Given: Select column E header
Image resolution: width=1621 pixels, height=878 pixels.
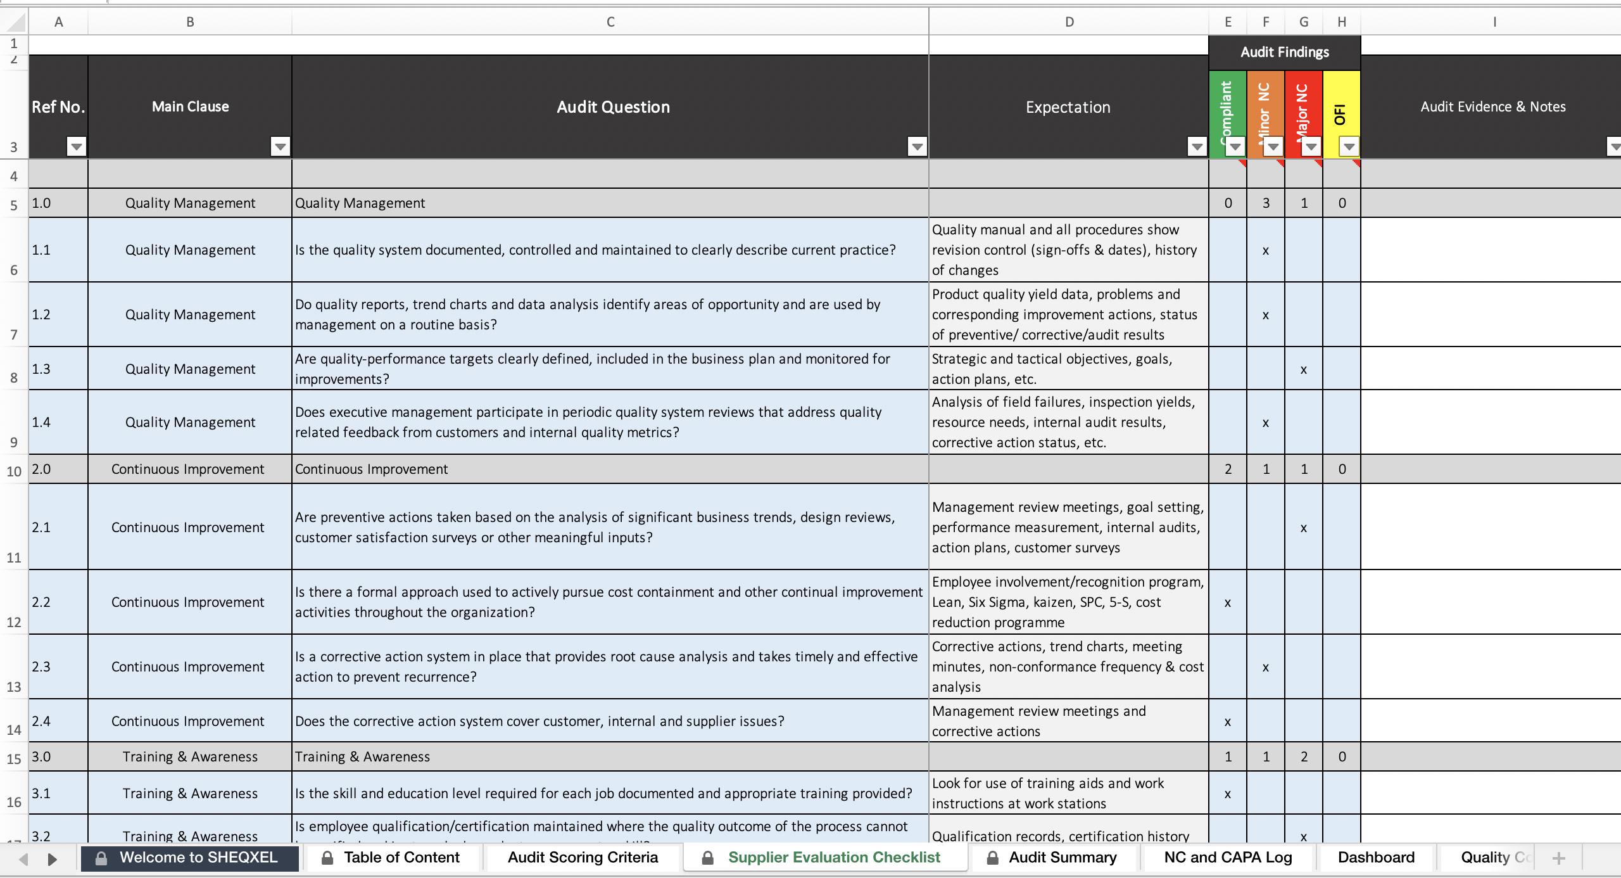Looking at the screenshot, I should [1228, 22].
